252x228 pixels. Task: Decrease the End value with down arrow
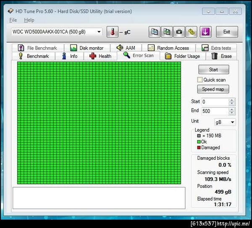(232, 113)
